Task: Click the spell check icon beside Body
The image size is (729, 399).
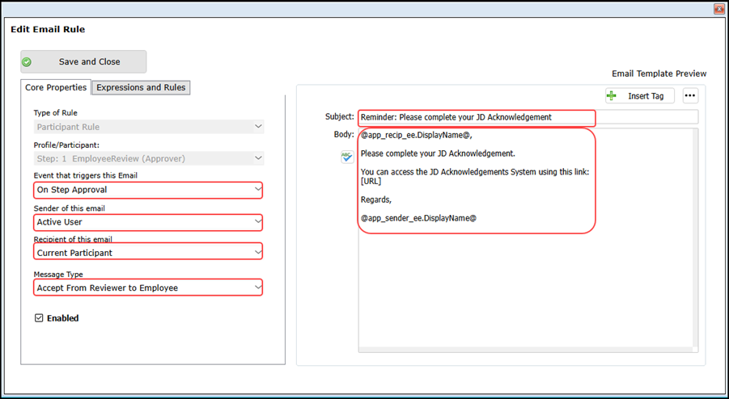Action: 347,157
